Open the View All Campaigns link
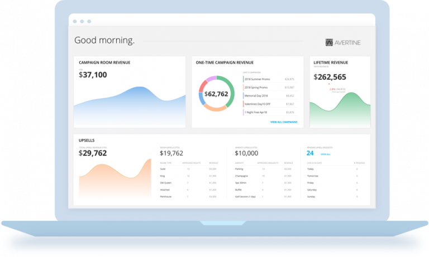429x257 pixels. (284, 122)
